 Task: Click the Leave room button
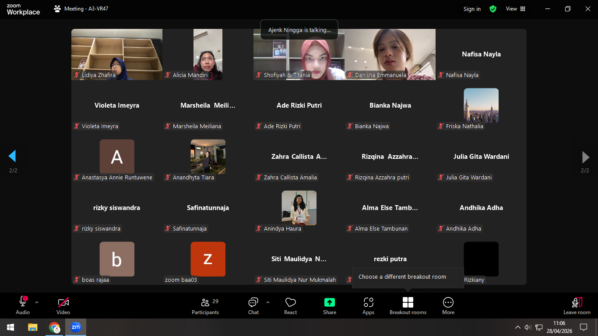coord(577,305)
